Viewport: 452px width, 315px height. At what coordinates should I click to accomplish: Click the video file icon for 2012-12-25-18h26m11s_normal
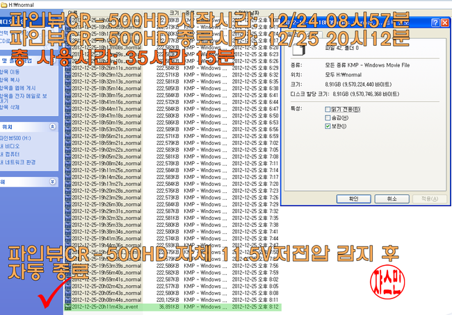tap(67, 68)
